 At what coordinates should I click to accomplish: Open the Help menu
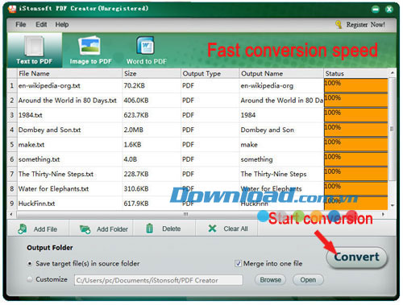point(62,24)
